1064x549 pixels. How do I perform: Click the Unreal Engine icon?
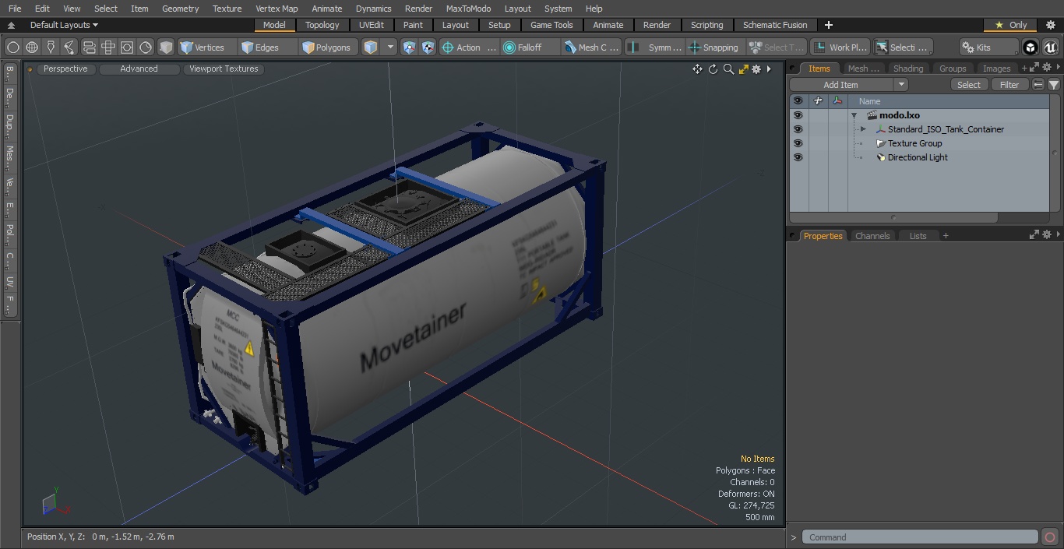(1051, 48)
